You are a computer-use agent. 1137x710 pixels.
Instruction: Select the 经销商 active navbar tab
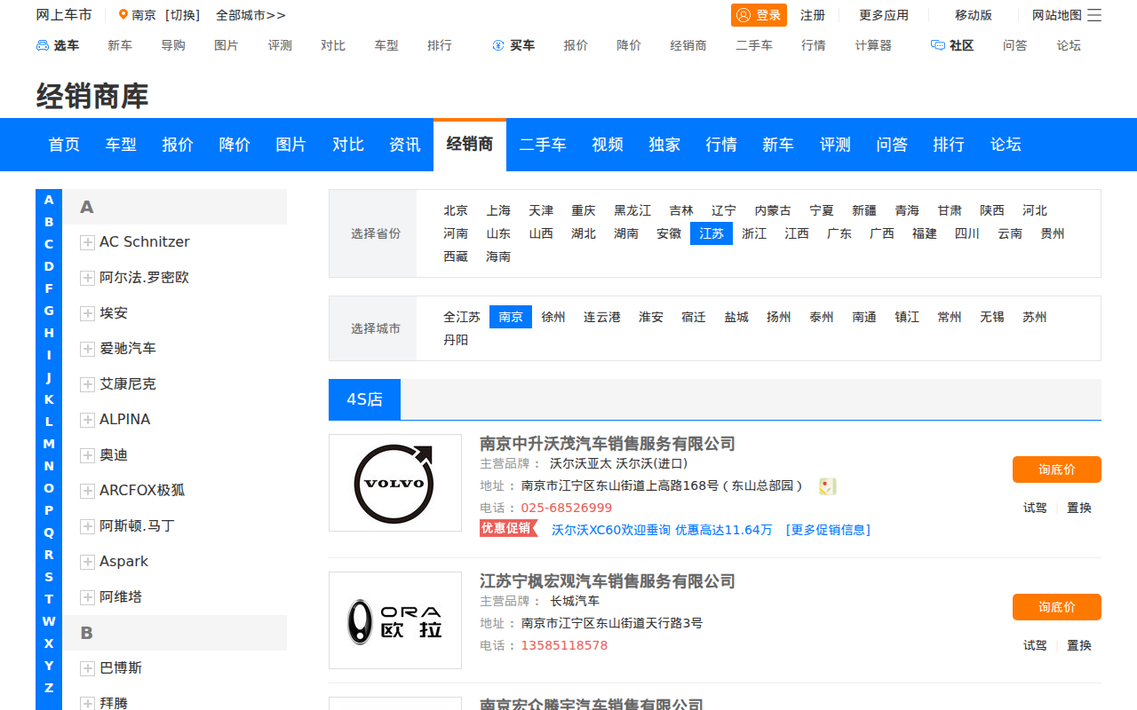470,145
